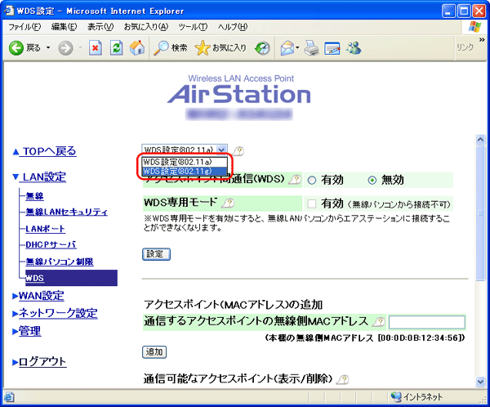Open the 検索 search toolbar button

[x=171, y=48]
